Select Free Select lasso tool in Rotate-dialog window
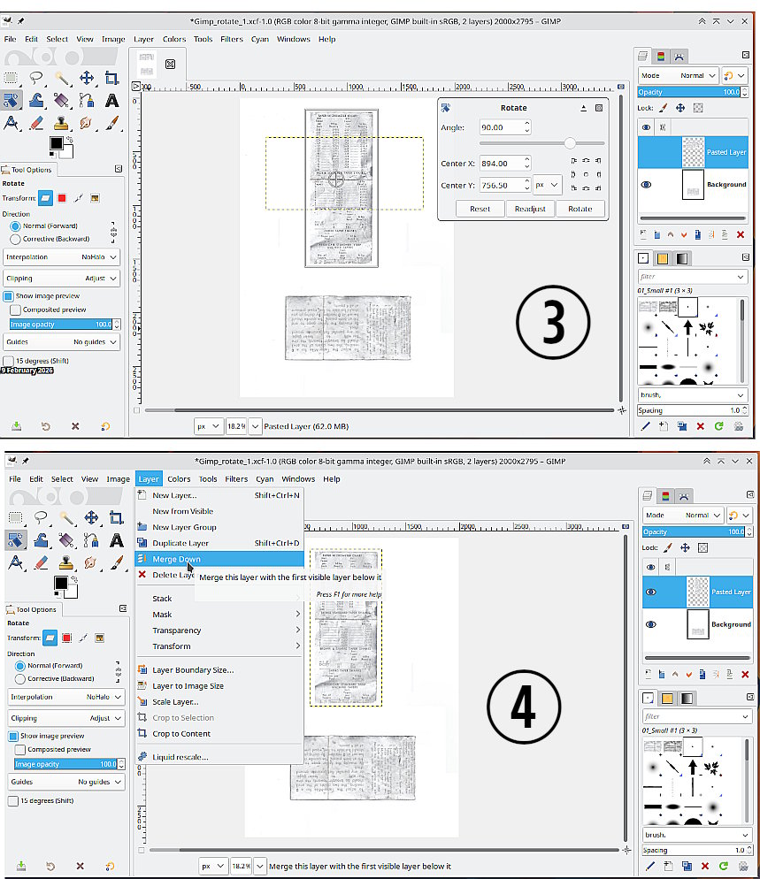Screen dimensions: 760x879 point(36,77)
